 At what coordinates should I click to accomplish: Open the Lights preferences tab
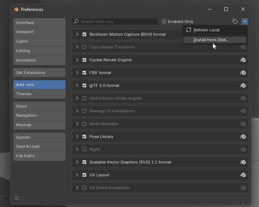pyautogui.click(x=39, y=41)
